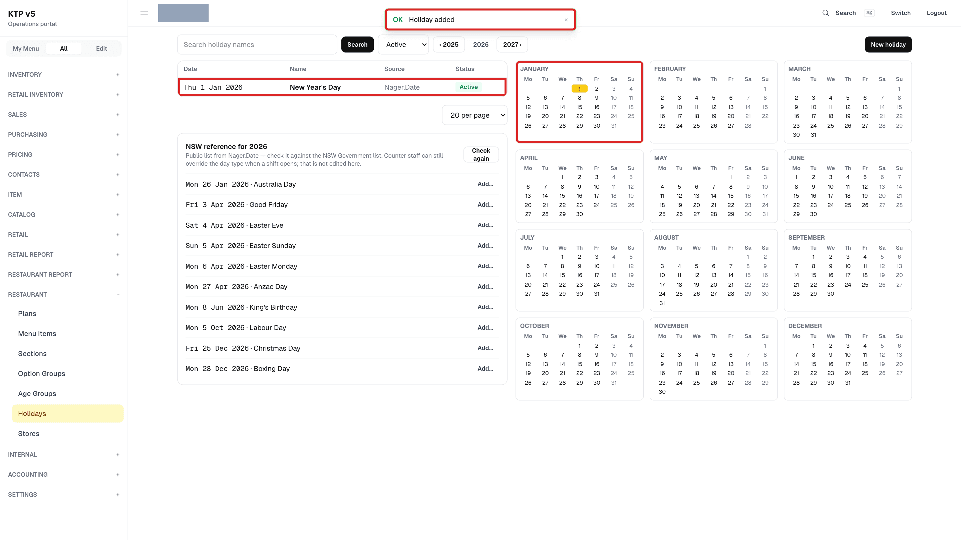Image resolution: width=961 pixels, height=540 pixels.
Task: Select December 25 in the calendar
Action: click(x=865, y=373)
